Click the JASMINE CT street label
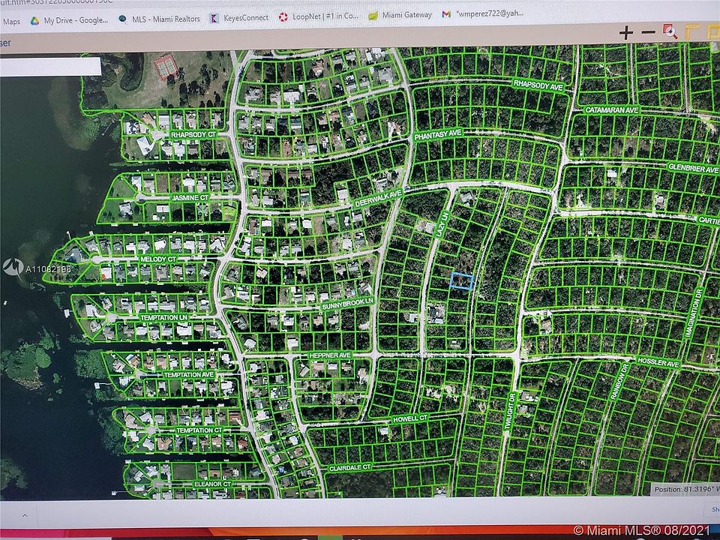Image resolution: width=720 pixels, height=540 pixels. [x=190, y=198]
